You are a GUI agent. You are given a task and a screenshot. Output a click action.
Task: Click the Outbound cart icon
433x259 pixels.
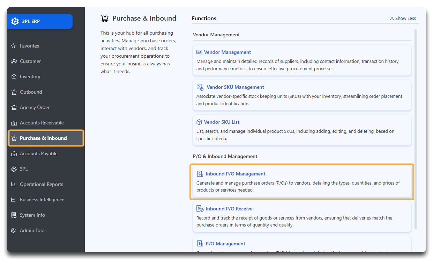[x=14, y=92]
